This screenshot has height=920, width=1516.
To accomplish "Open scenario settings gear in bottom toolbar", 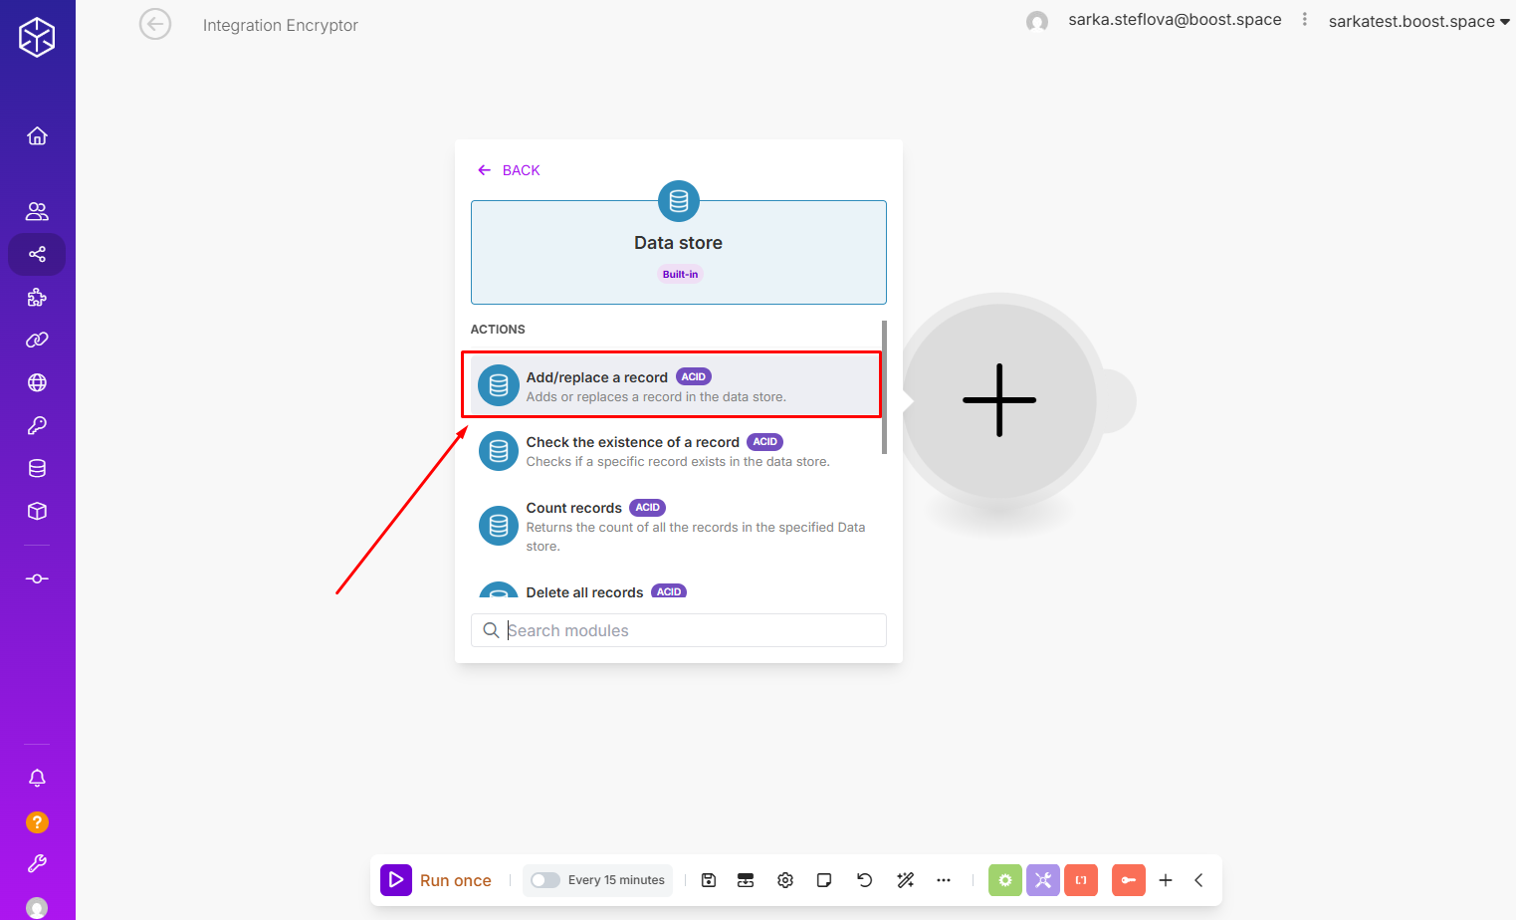I will point(785,880).
